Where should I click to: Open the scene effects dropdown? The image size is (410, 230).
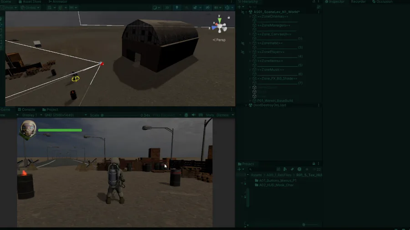[x=196, y=8]
